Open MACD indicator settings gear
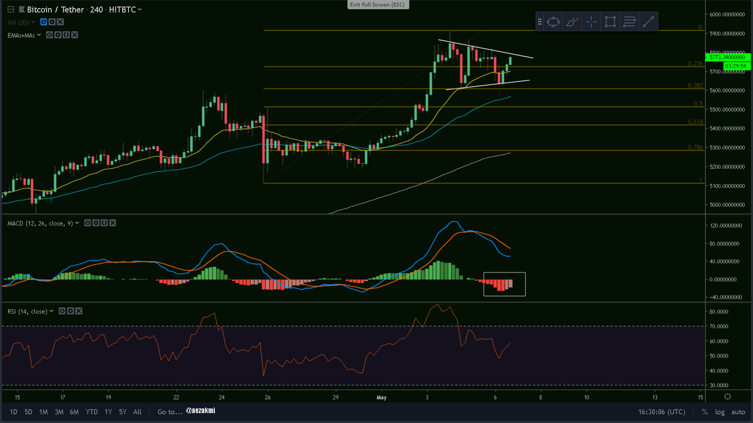 click(x=95, y=223)
